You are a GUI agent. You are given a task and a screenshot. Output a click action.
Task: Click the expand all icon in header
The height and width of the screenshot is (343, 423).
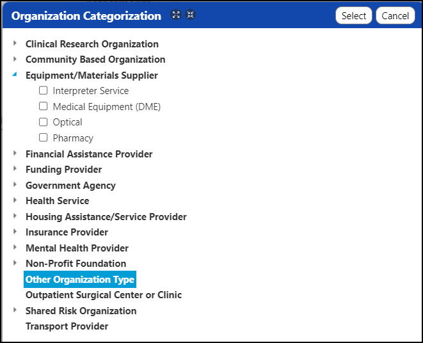click(x=176, y=15)
